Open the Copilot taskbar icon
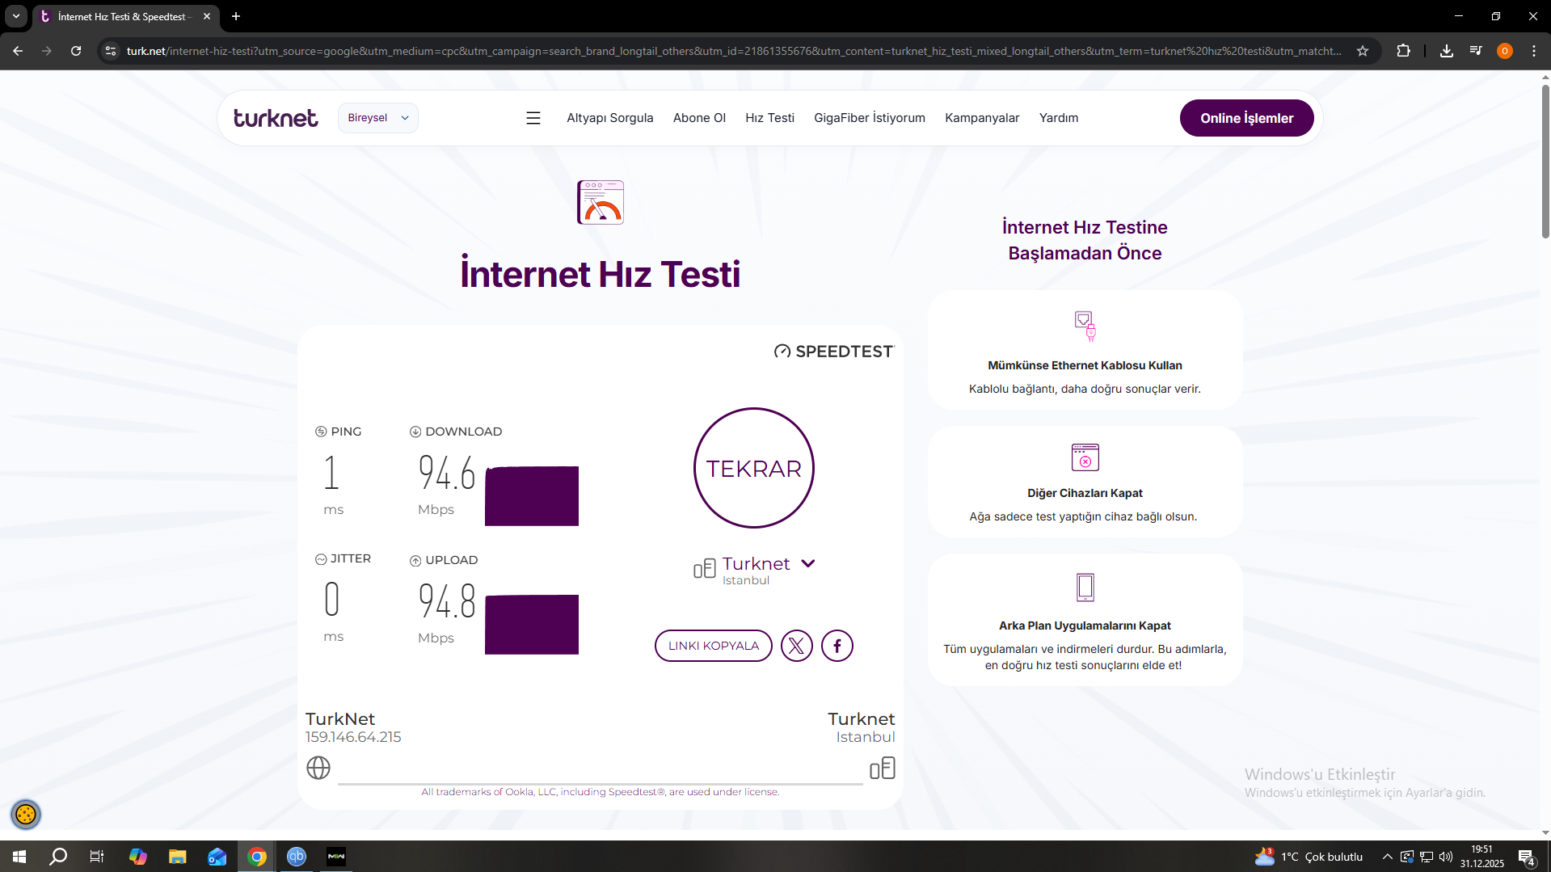Image resolution: width=1551 pixels, height=872 pixels. click(138, 857)
